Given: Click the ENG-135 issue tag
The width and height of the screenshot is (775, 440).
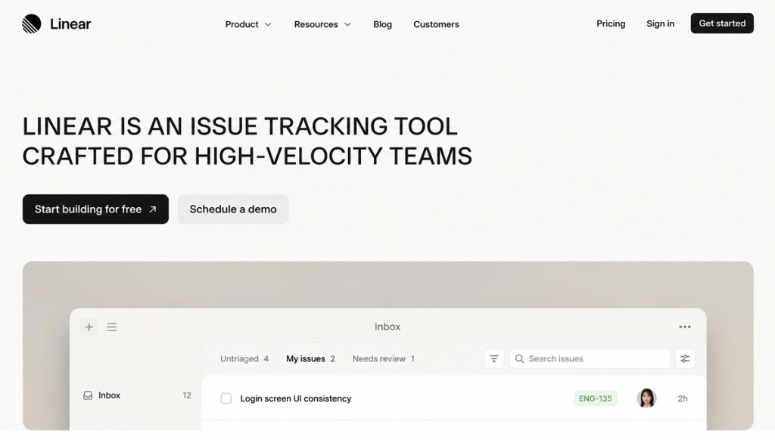Looking at the screenshot, I should tap(595, 398).
